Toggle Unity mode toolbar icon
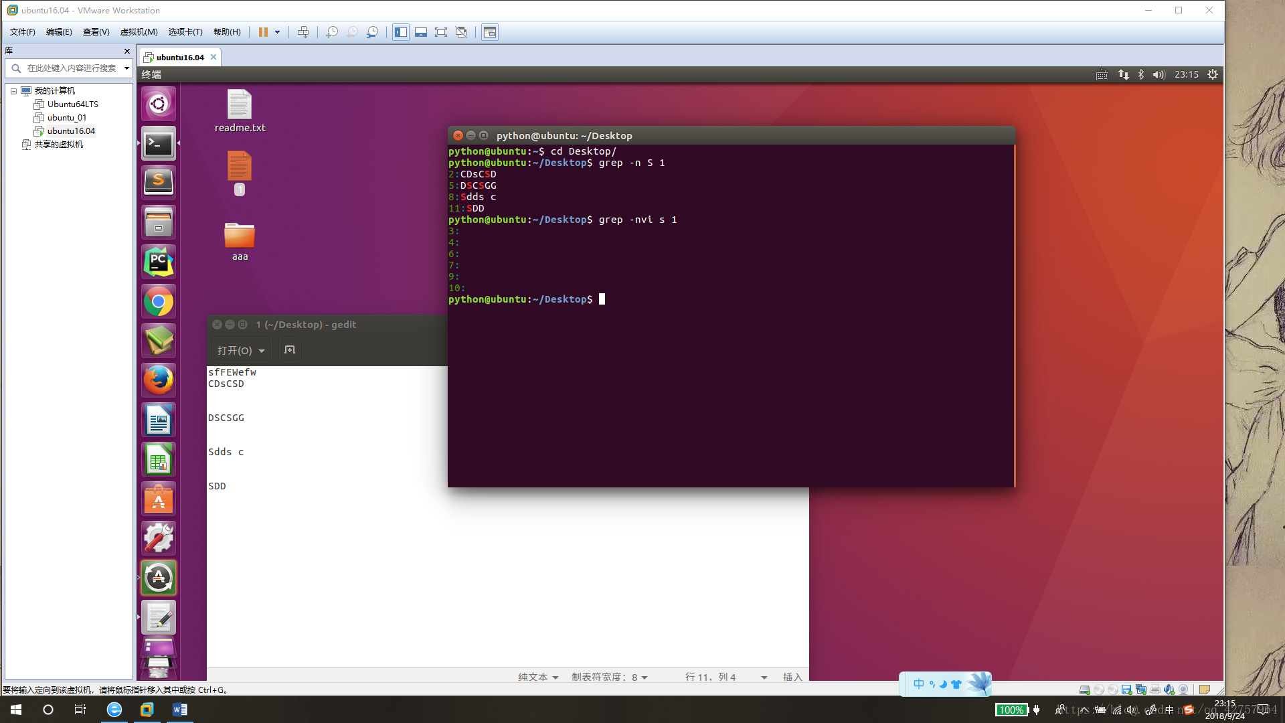The width and height of the screenshot is (1285, 723). pyautogui.click(x=461, y=32)
